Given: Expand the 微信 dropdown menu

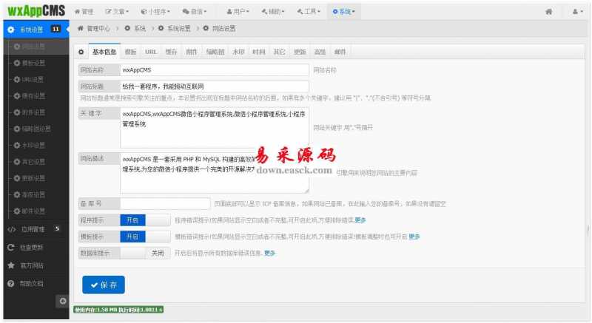Looking at the screenshot, I should click(x=195, y=12).
